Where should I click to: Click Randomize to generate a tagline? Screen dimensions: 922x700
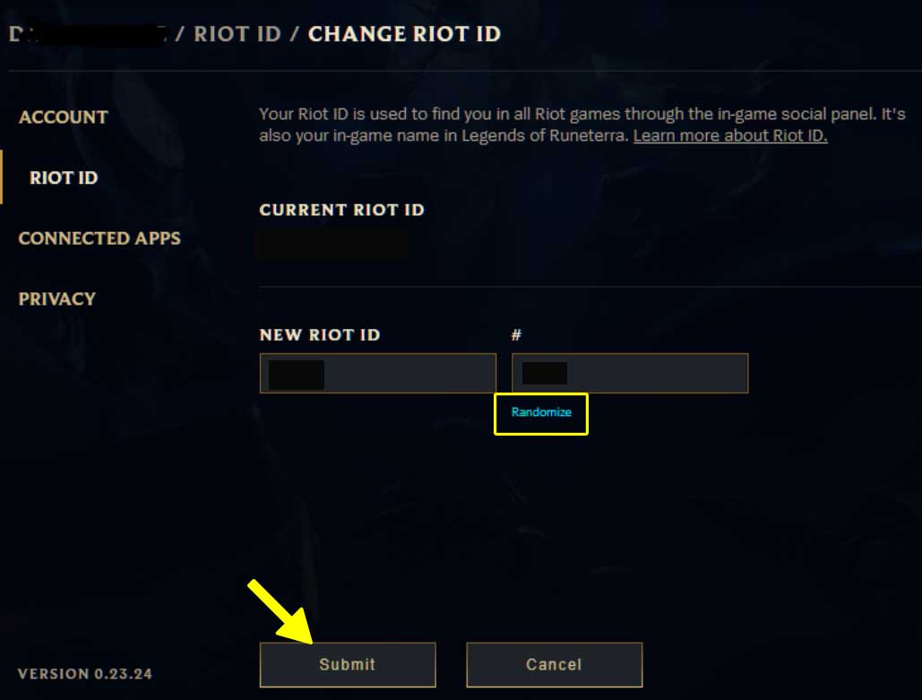(x=541, y=412)
